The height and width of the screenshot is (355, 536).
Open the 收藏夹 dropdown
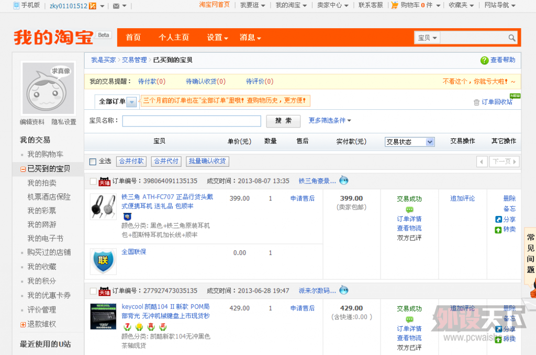point(461,5)
